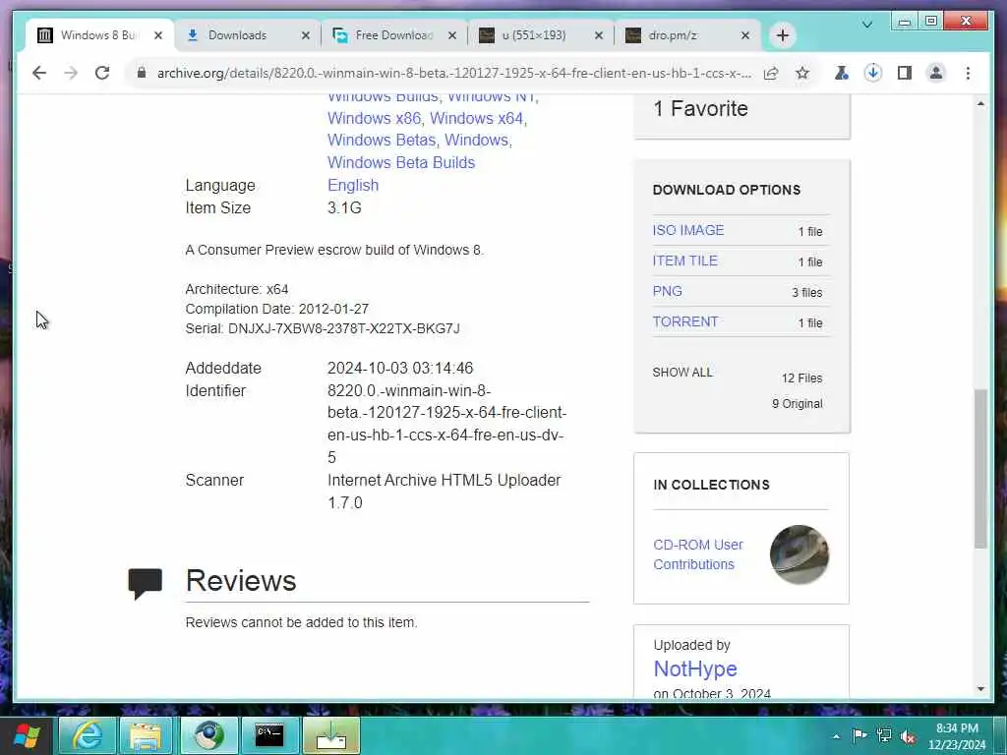Screen dimensions: 1007x755
Task: Click the English language link
Action: click(353, 185)
